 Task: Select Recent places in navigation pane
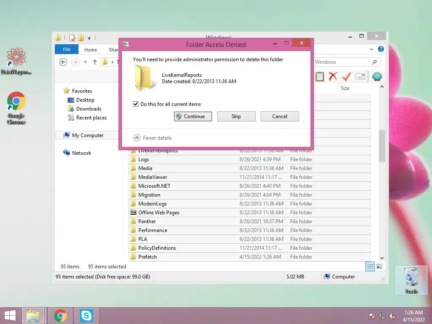point(91,118)
